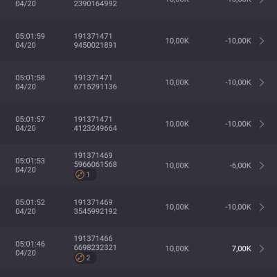
Task: Tap chevron beside 05:01:52 entry
Action: click(x=262, y=207)
